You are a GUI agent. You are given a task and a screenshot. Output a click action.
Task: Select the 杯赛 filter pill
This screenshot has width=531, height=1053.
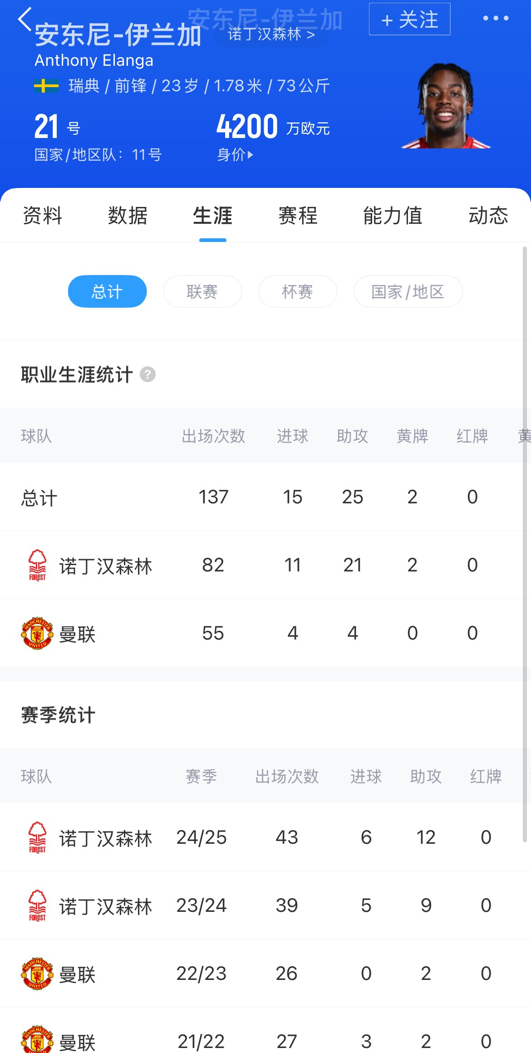coord(298,291)
